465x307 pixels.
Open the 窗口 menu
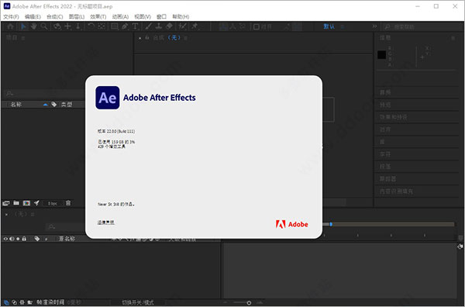click(x=162, y=16)
